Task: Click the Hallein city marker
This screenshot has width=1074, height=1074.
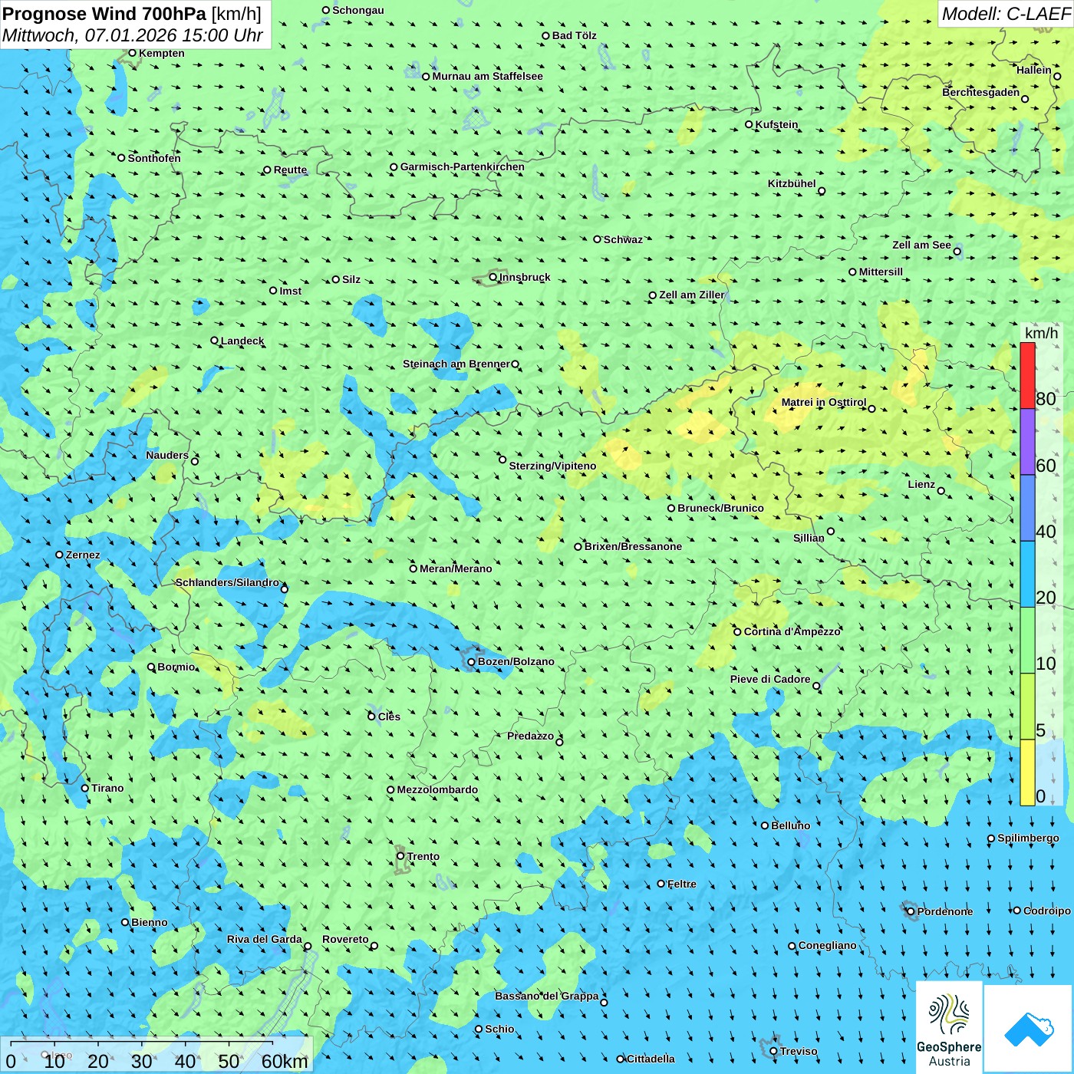Action: (x=1057, y=76)
